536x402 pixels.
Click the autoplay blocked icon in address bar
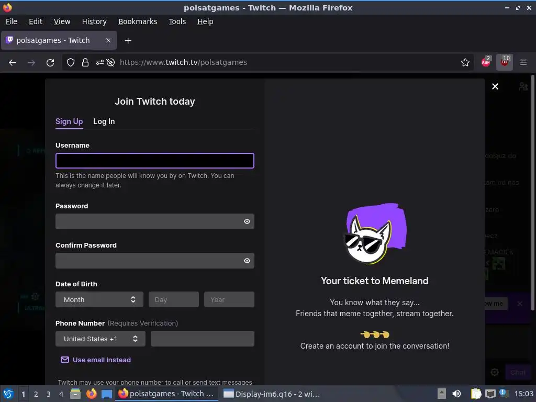click(x=110, y=63)
